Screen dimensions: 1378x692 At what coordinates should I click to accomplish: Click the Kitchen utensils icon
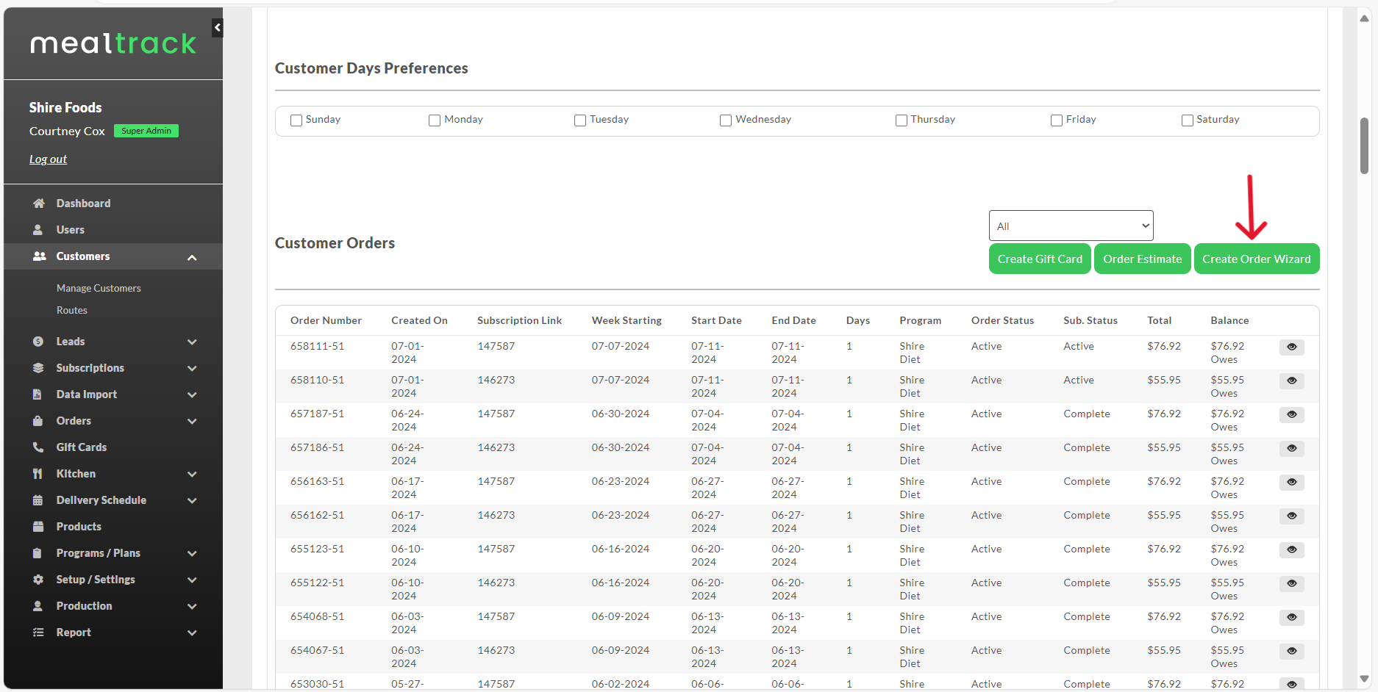point(38,474)
